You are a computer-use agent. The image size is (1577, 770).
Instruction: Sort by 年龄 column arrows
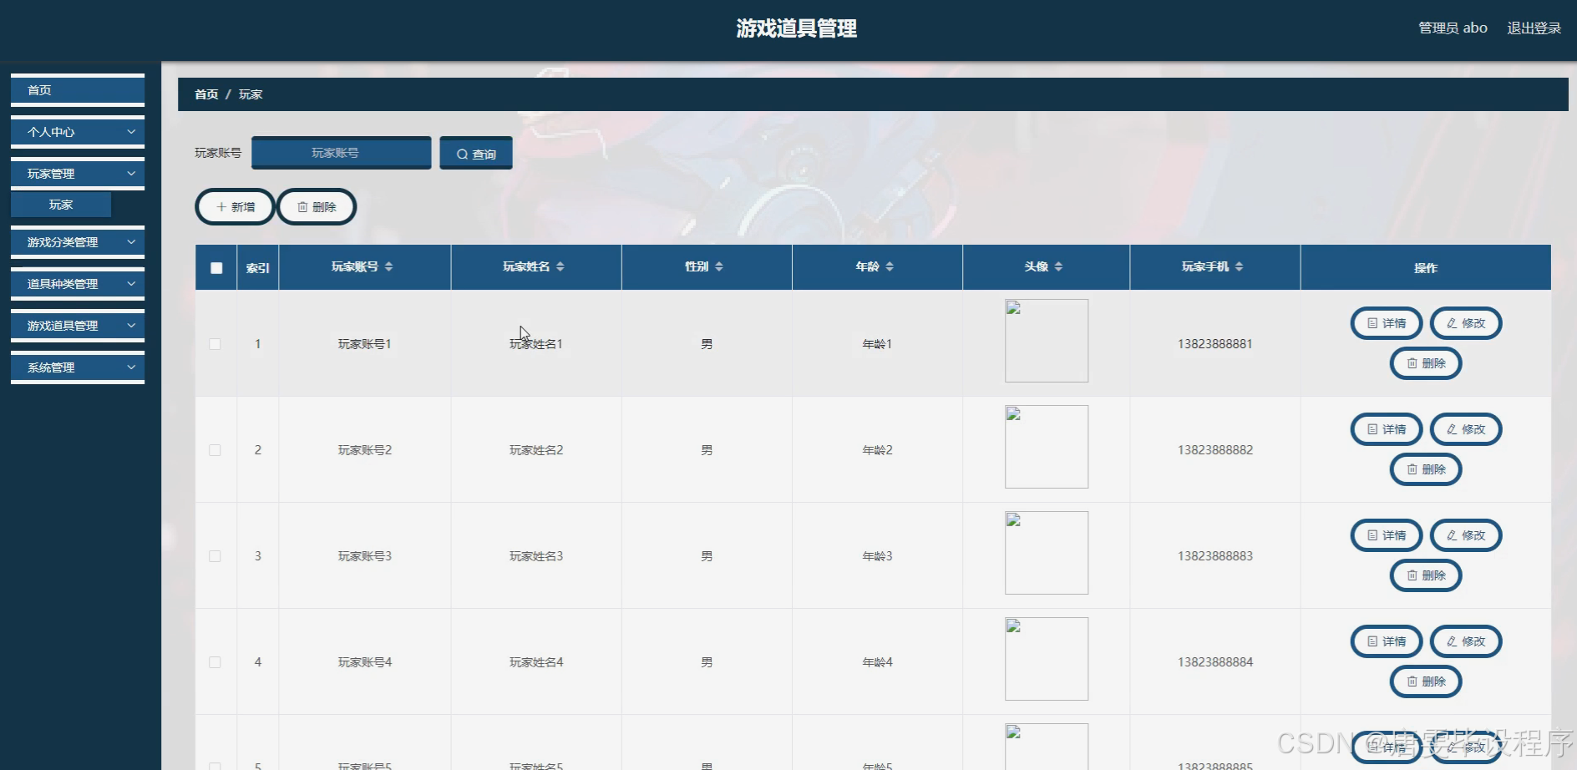(890, 266)
